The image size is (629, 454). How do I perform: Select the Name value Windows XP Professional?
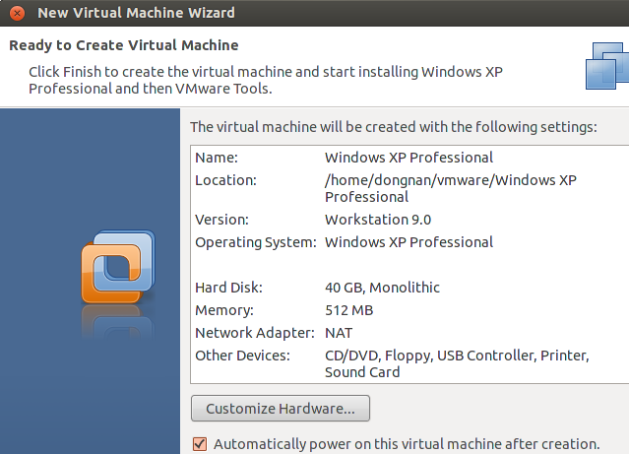click(409, 158)
